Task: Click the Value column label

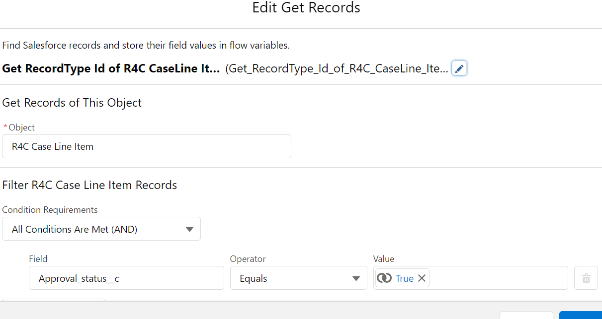Action: tap(383, 259)
